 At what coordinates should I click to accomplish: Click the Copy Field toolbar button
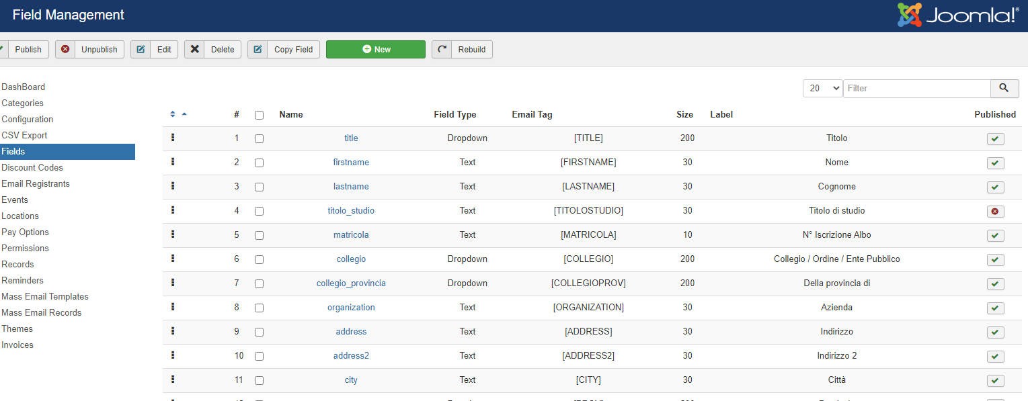284,49
